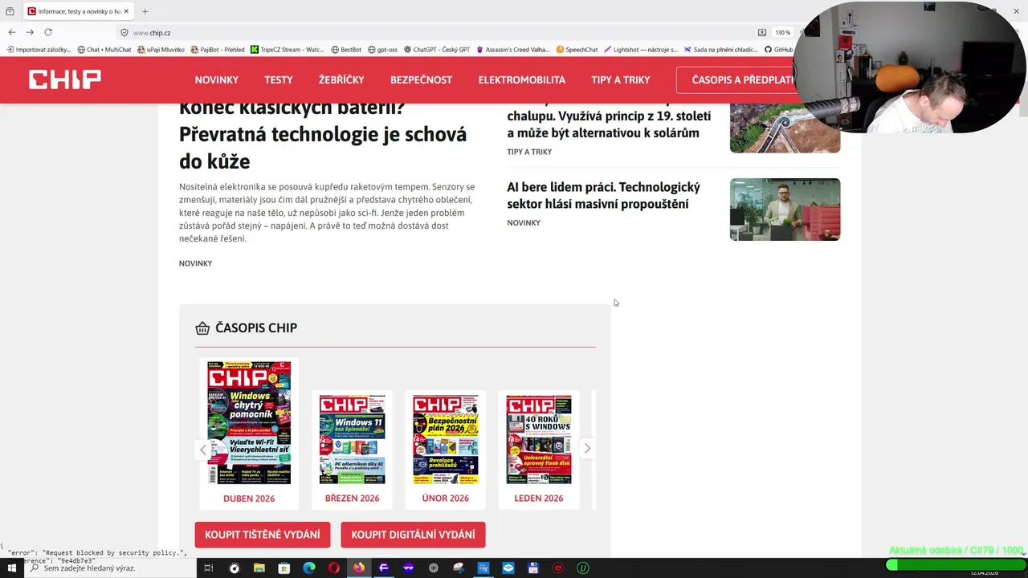The width and height of the screenshot is (1028, 578).
Task: Reload the page with the refresh icon
Action: (x=48, y=32)
